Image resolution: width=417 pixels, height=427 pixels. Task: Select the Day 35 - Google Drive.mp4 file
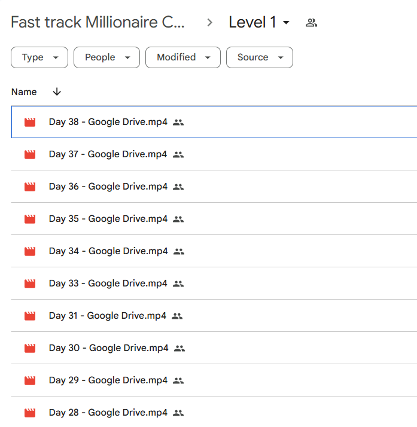pos(214,219)
